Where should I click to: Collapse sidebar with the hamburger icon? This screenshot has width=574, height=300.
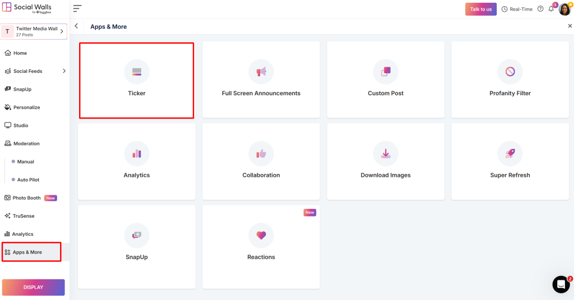pos(77,8)
